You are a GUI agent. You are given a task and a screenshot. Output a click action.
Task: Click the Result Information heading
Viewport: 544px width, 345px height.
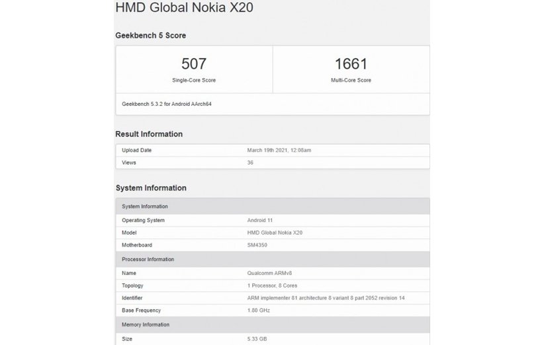click(x=149, y=134)
